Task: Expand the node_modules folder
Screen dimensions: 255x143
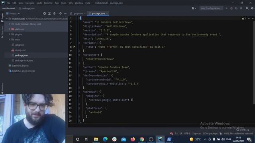Action: [10, 24]
